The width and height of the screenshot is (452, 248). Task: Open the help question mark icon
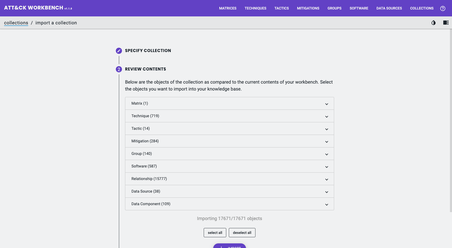coord(443,8)
